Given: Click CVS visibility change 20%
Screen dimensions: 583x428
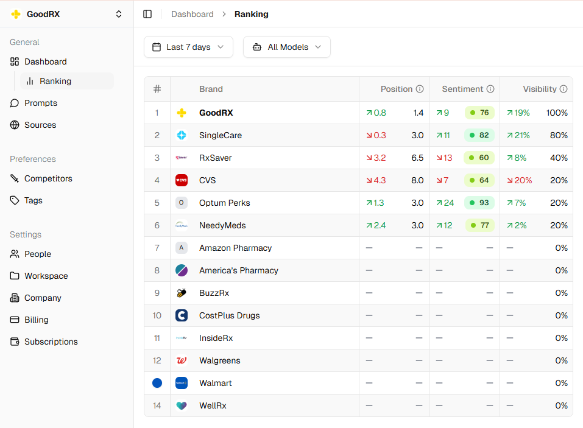Looking at the screenshot, I should click(520, 180).
